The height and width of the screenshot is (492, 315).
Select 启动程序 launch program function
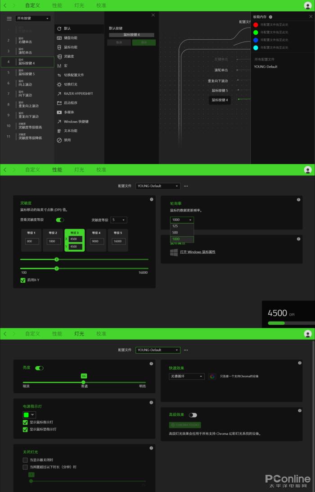(x=79, y=103)
